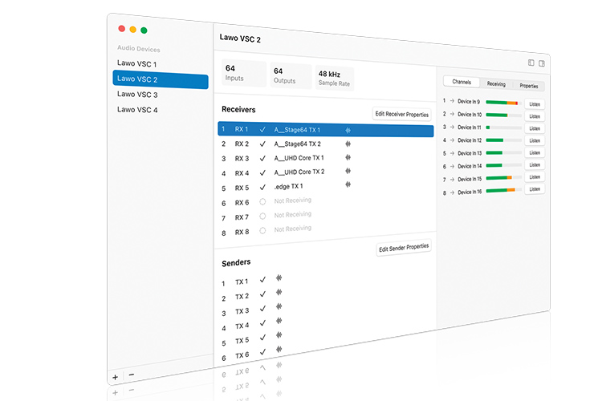The image size is (602, 401).
Task: Toggle TX 6 sender checkmark
Action: (262, 352)
